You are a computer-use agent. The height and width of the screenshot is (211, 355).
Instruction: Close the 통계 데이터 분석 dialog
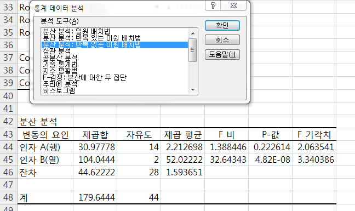click(x=233, y=5)
